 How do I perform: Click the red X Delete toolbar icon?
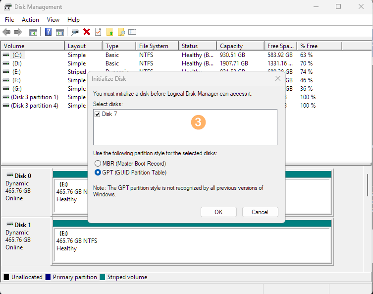[x=87, y=32]
